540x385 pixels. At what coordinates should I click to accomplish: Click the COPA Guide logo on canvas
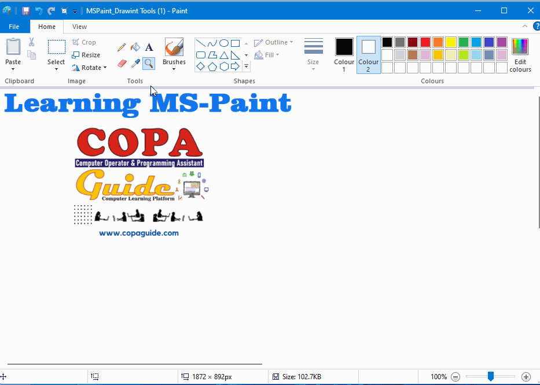(x=141, y=182)
